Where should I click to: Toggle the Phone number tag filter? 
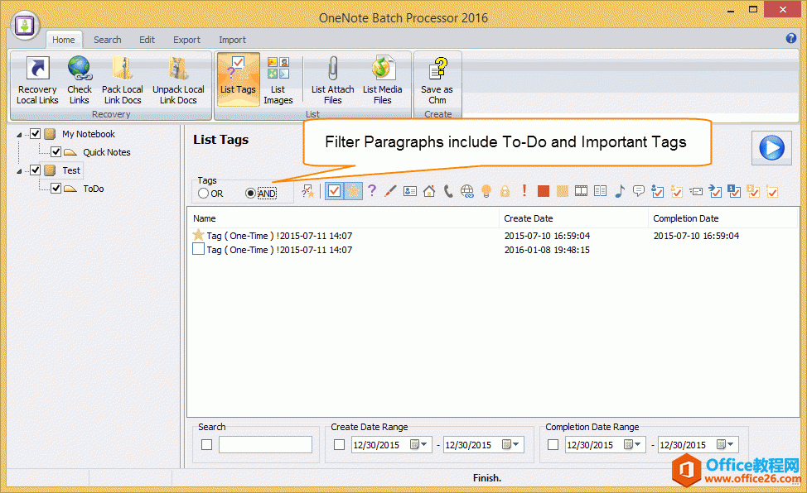pyautogui.click(x=448, y=191)
